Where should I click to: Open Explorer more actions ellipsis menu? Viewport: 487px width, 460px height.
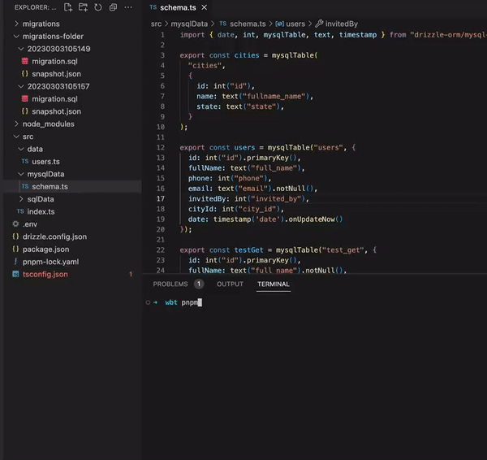coord(128,7)
